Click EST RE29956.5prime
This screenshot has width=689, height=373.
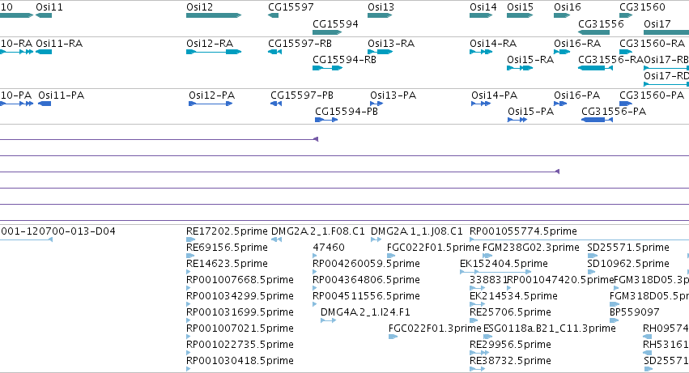click(x=479, y=353)
